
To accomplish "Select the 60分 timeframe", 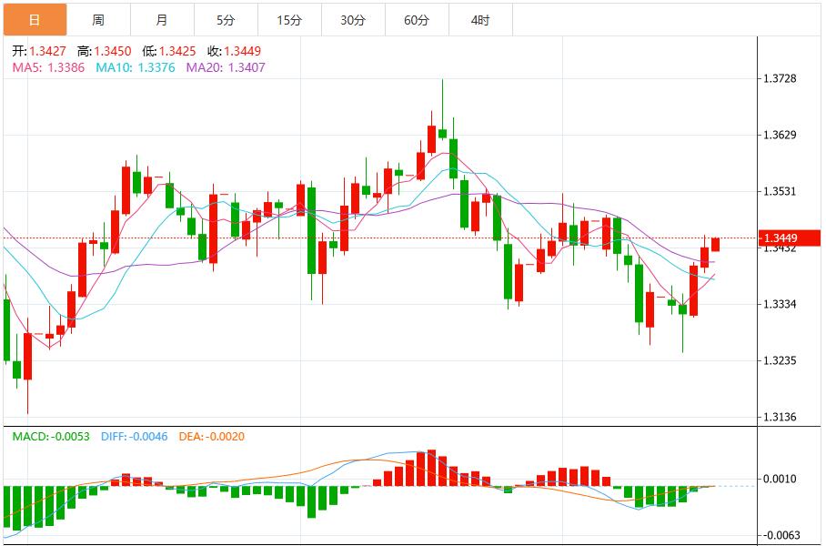I will coord(416,17).
